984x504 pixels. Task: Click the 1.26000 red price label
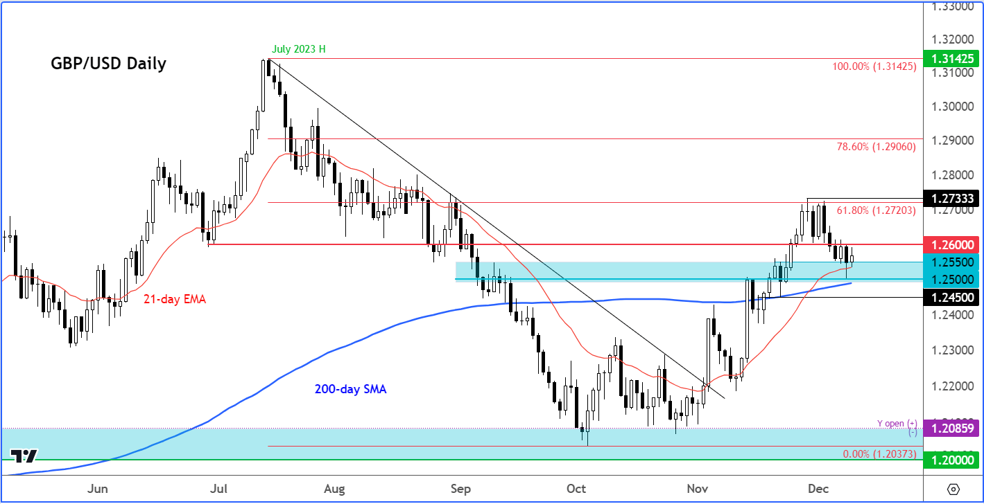pyautogui.click(x=953, y=244)
